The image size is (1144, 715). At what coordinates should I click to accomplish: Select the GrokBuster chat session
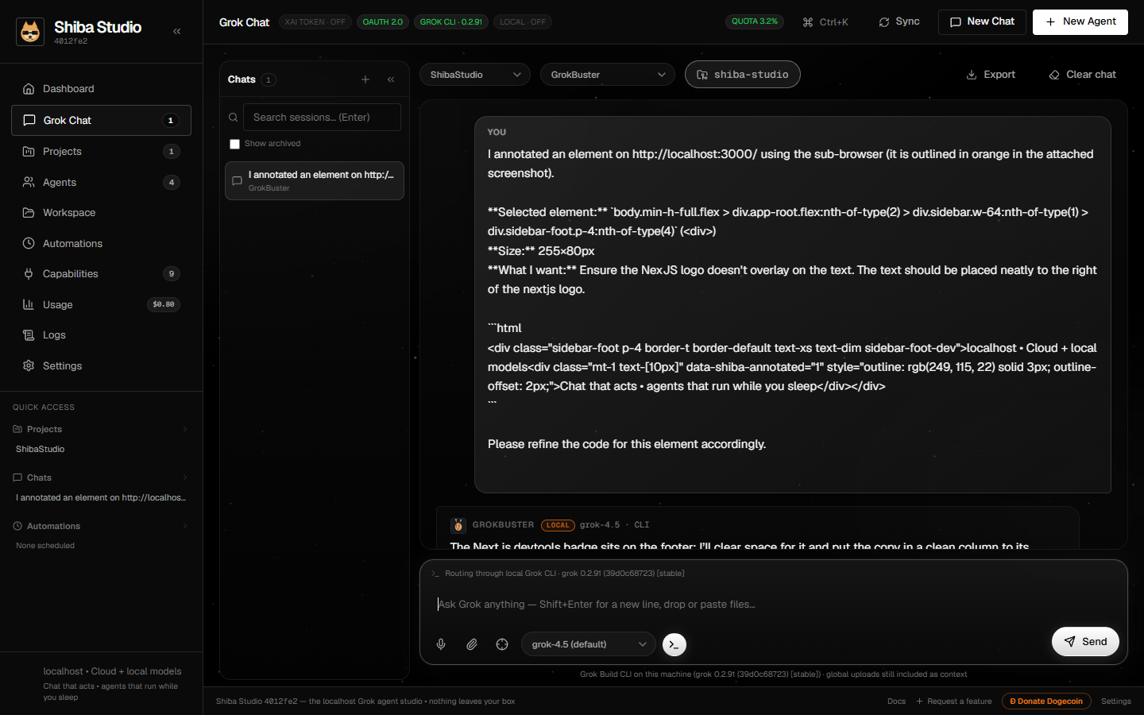(315, 181)
